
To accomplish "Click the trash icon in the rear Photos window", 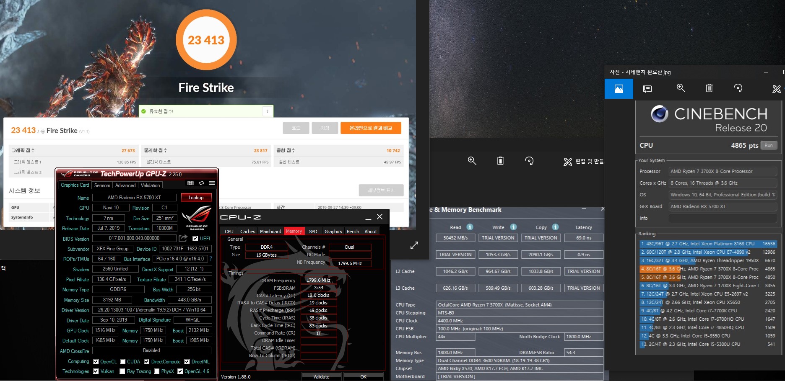I will click(500, 161).
